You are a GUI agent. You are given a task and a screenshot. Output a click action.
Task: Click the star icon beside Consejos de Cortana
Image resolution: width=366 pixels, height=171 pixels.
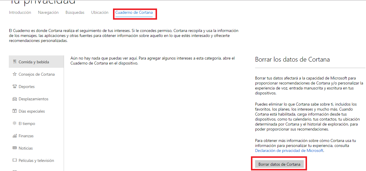[14, 74]
